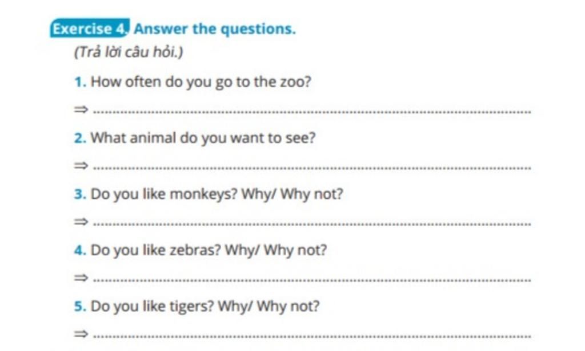
Task: Click the answer line for the zebras question
Action: pyautogui.click(x=311, y=280)
